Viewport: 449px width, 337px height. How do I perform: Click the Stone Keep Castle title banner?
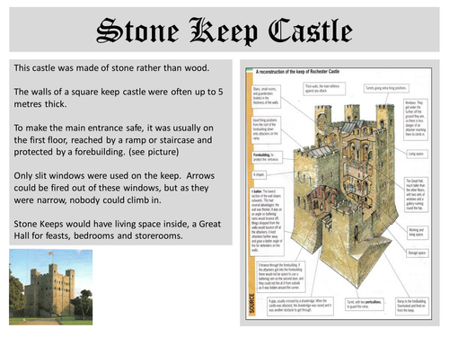(x=224, y=30)
